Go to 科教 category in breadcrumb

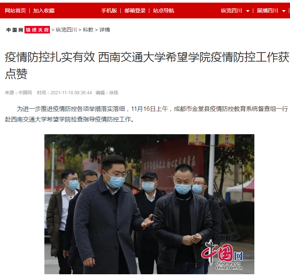point(88,30)
